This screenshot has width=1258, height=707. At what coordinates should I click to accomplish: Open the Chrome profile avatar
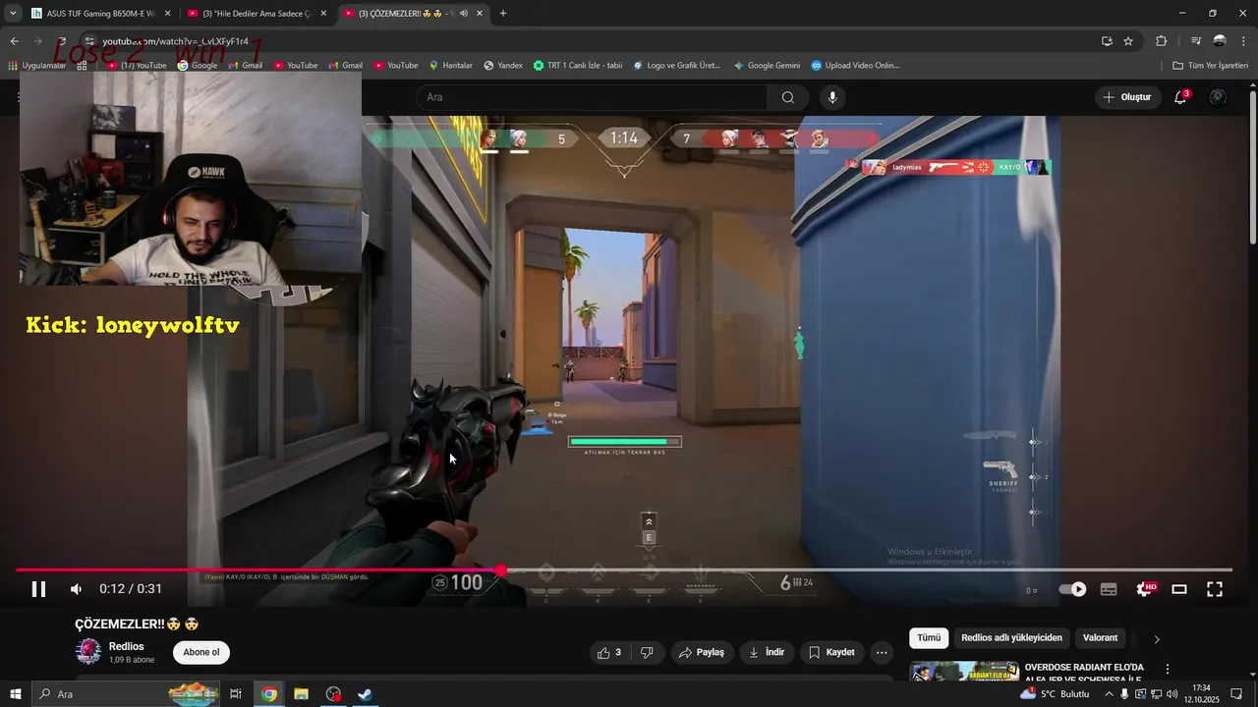[x=1220, y=41]
